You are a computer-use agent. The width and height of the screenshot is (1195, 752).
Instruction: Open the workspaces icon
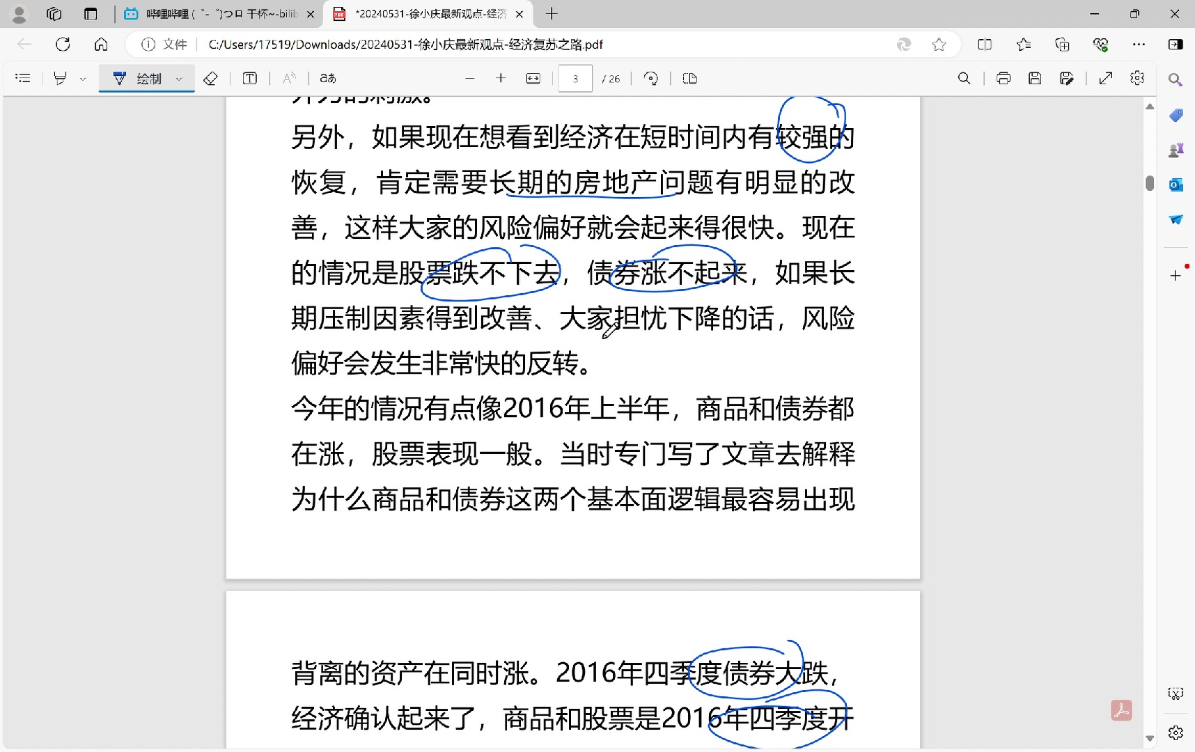point(54,14)
